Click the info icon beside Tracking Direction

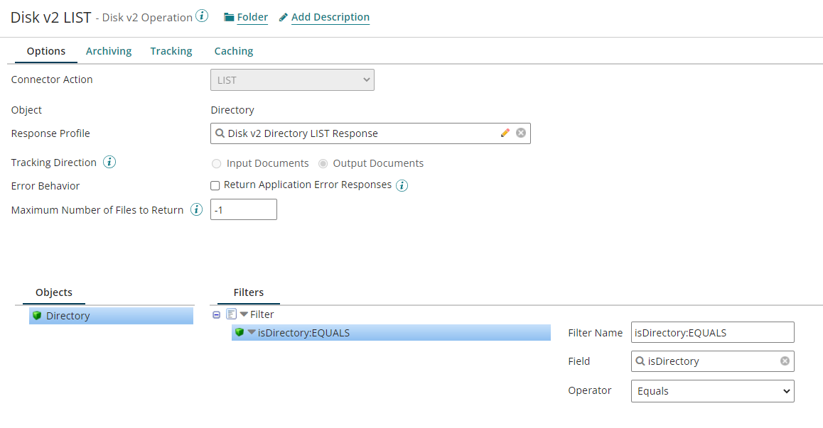point(109,162)
